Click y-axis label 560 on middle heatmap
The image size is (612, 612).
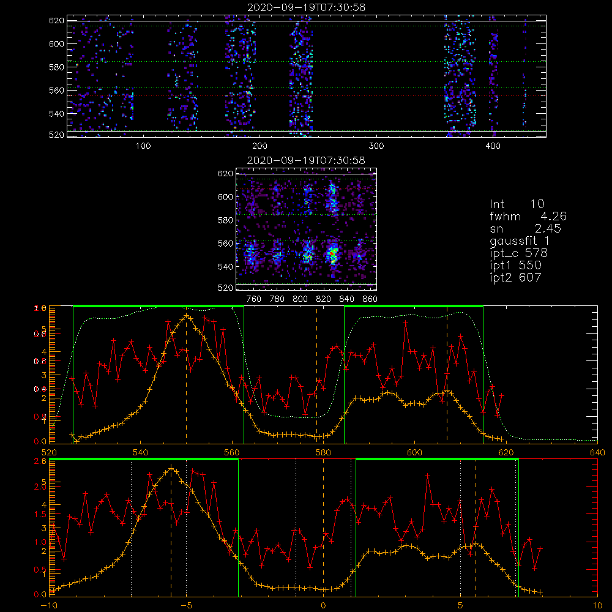click(225, 244)
